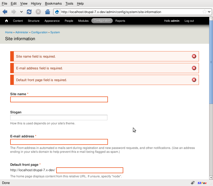This screenshot has width=213, height=186.
Task: Select the Configuration tab in admin toolbar
Action: pyautogui.click(x=102, y=21)
